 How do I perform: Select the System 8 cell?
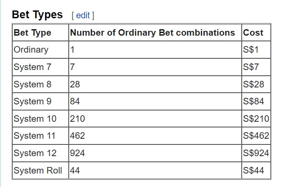click(40, 84)
